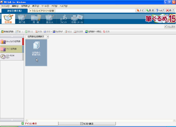
Task: Open the ツール menu
Action: click(x=45, y=6)
